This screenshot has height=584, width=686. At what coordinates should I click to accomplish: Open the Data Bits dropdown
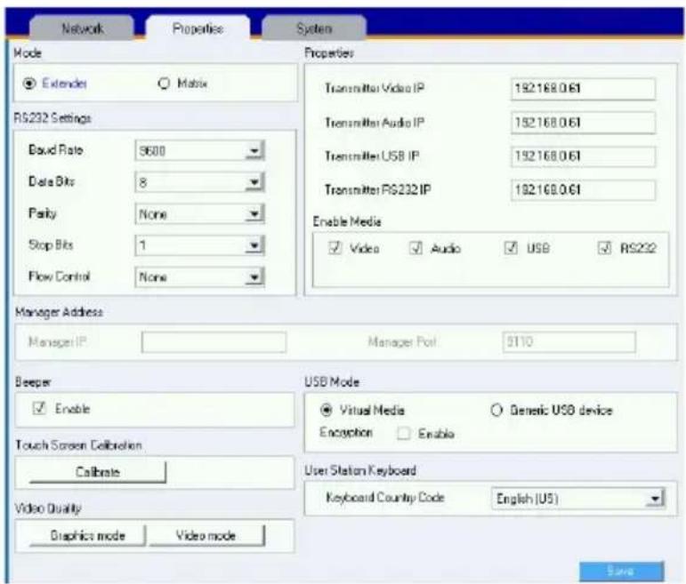[200, 182]
